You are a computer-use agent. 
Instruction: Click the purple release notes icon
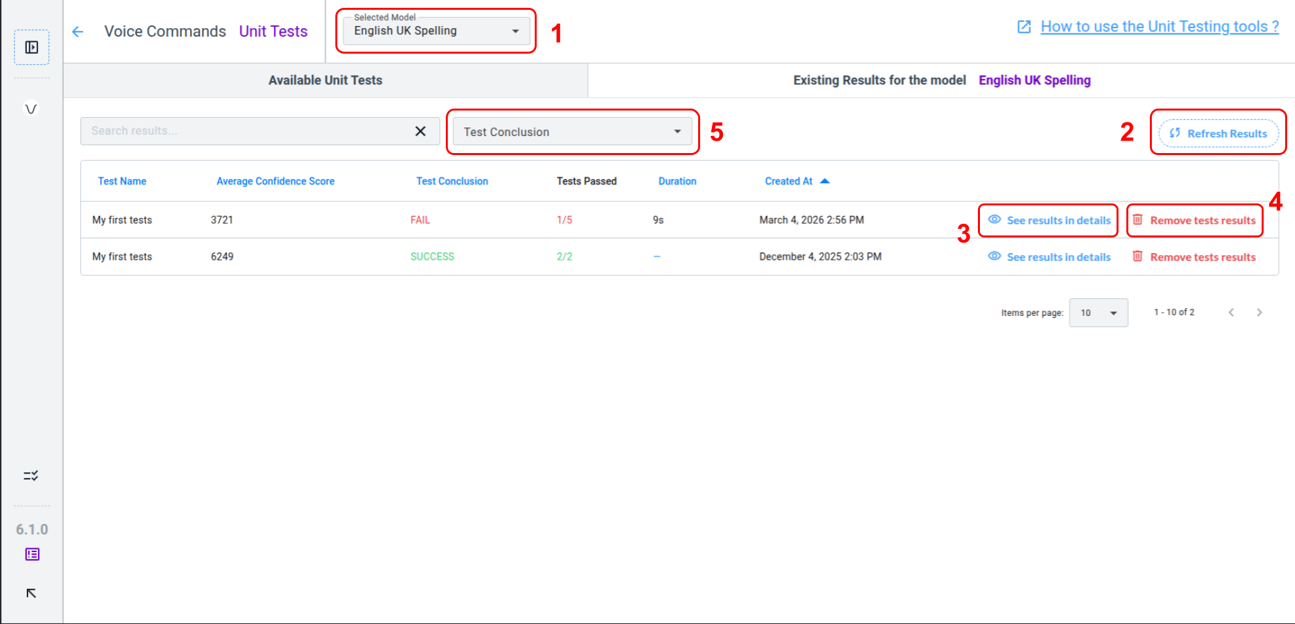tap(32, 554)
